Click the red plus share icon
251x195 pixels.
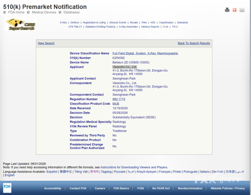point(235,10)
